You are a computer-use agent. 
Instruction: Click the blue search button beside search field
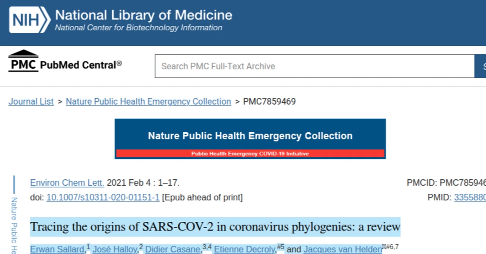(480, 66)
